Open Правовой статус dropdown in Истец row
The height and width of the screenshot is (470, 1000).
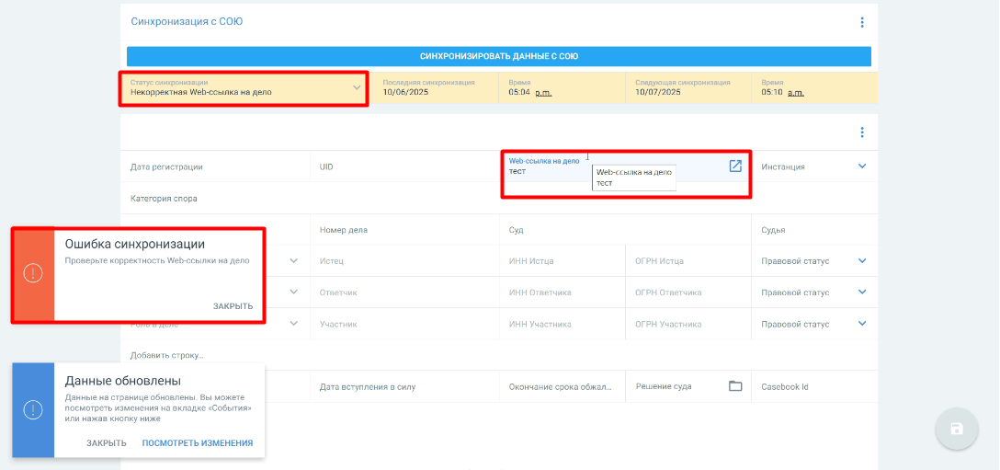pos(862,261)
